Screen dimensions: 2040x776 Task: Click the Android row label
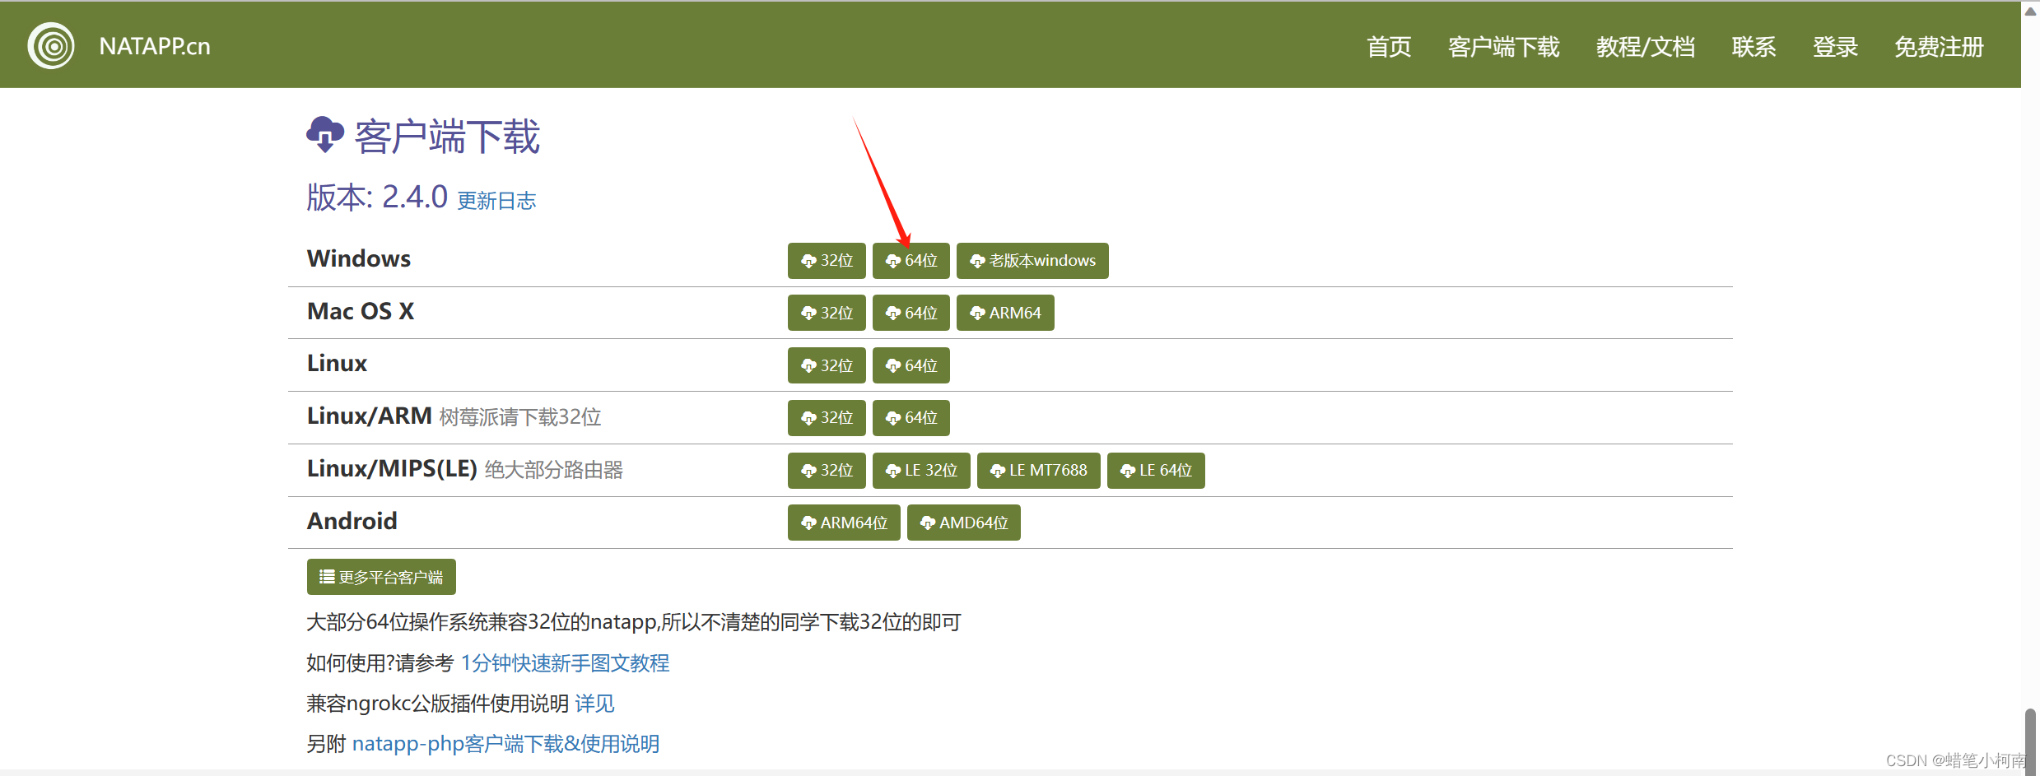(352, 521)
